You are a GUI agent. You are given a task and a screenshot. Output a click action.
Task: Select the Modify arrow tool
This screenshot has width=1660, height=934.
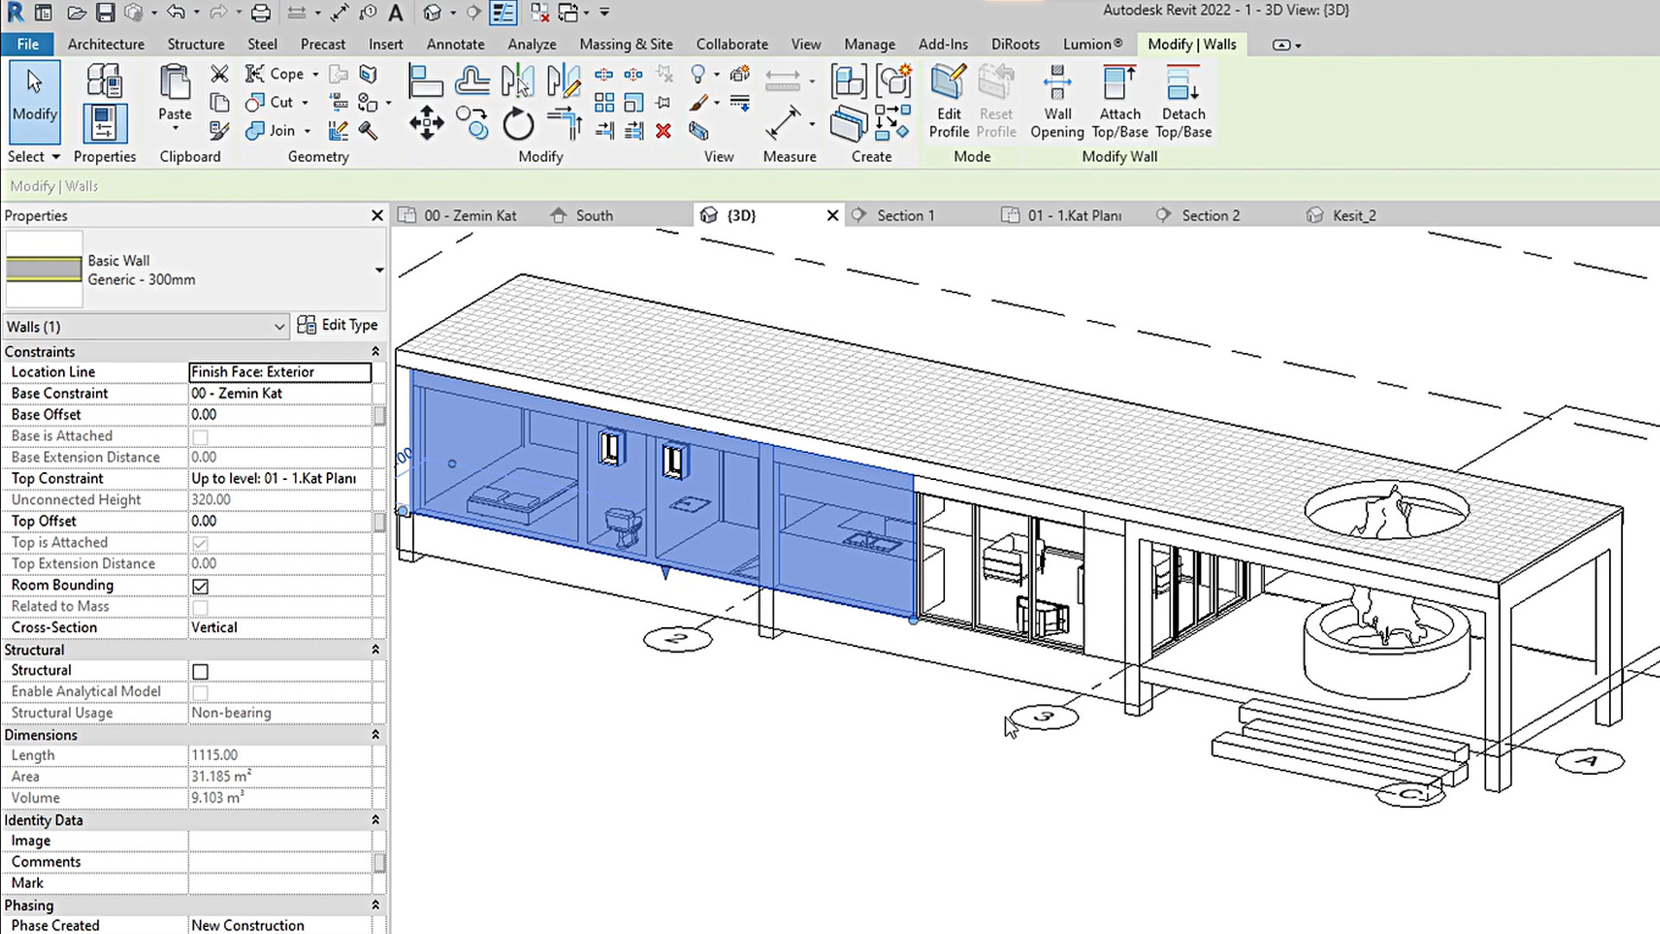[x=35, y=101]
